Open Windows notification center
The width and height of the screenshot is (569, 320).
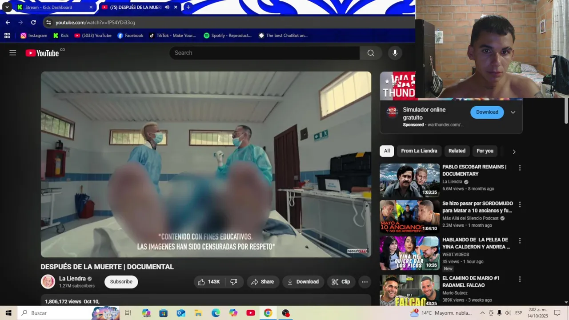(557, 313)
